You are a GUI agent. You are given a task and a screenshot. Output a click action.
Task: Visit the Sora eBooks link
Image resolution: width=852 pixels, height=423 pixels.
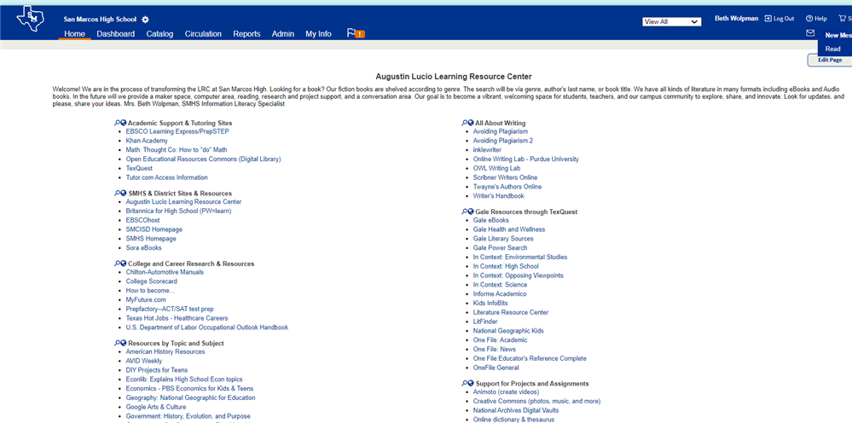143,248
